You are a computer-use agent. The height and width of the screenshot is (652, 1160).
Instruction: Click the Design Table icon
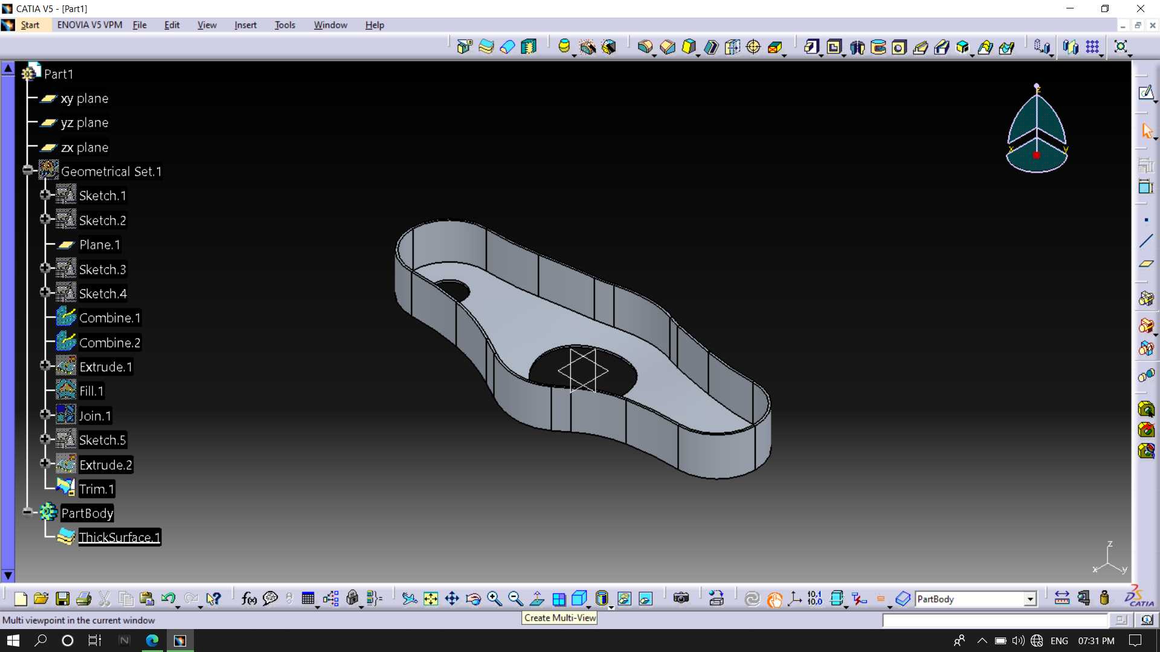(x=308, y=599)
